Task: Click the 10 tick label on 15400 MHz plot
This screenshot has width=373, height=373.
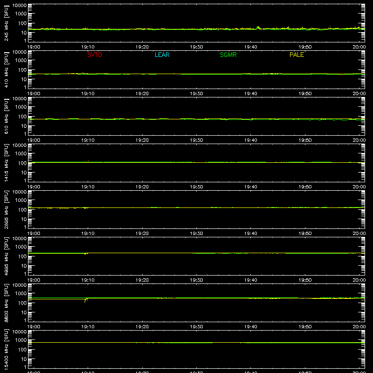Action: (x=24, y=359)
